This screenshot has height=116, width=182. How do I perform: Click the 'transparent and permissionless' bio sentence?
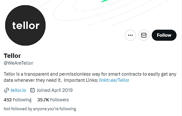point(90,74)
